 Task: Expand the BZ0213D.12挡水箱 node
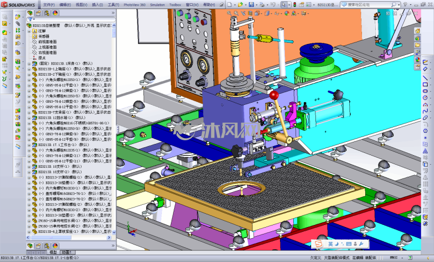tap(29, 118)
